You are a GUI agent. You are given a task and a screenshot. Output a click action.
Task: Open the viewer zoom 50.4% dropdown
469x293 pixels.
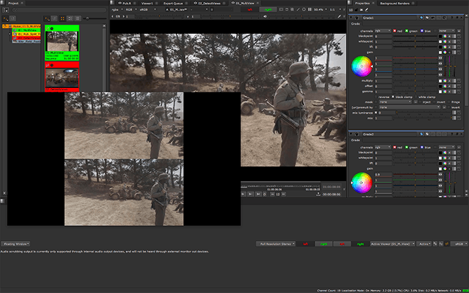320,10
